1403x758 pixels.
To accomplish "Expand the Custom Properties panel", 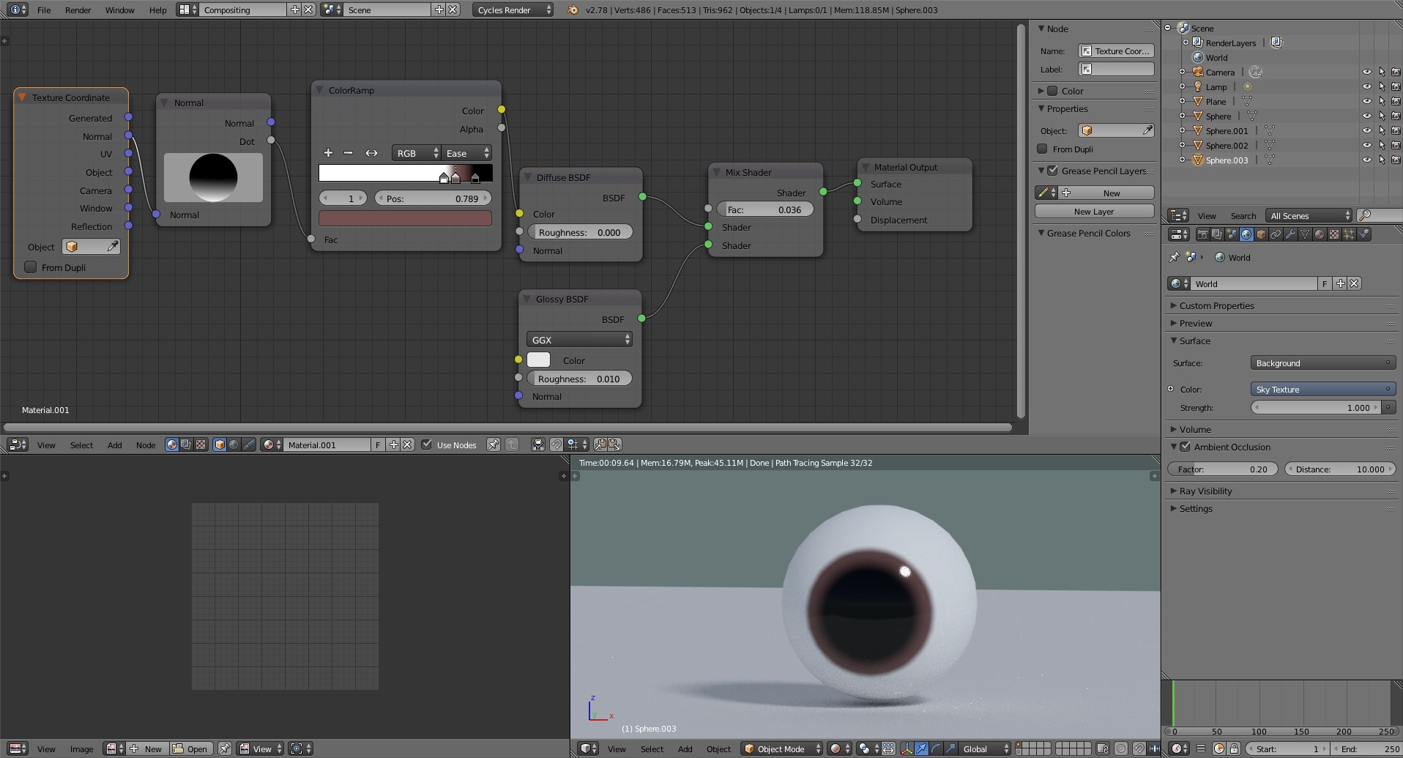I will (x=1216, y=305).
